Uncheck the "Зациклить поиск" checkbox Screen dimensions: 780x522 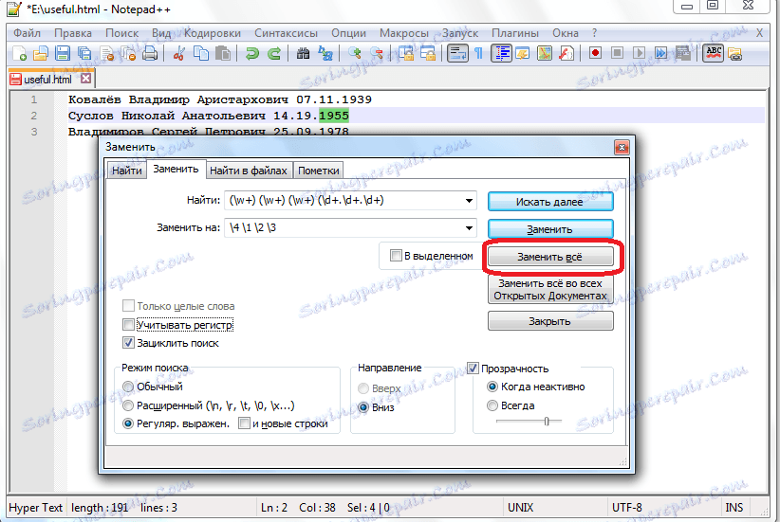tap(128, 343)
